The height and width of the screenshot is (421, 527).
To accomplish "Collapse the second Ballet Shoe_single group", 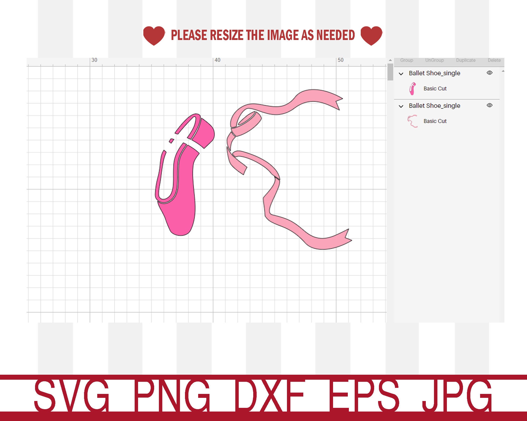I will [x=401, y=106].
